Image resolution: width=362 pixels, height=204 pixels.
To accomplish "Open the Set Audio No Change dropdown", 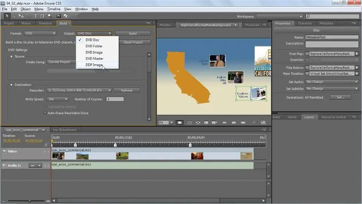I will click(x=332, y=82).
